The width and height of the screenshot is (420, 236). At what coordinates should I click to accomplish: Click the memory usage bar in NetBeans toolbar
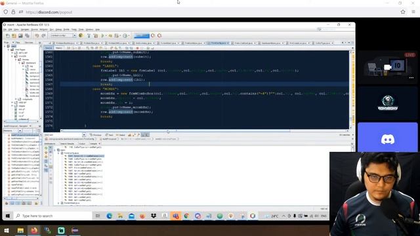(x=142, y=35)
